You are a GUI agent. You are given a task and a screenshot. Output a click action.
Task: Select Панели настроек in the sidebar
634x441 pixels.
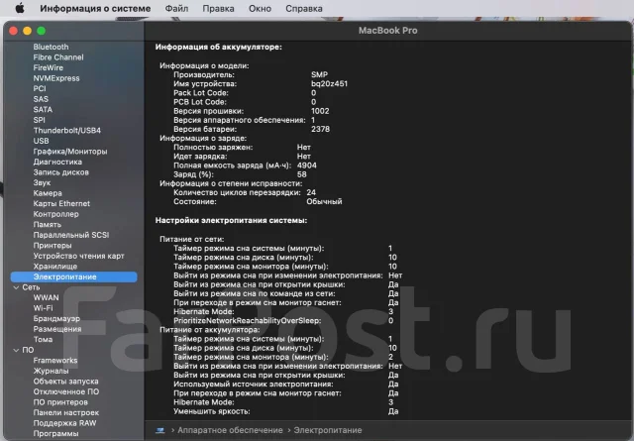(x=66, y=413)
